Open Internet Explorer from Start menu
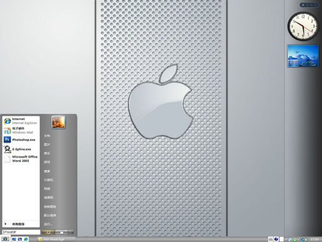 click(21, 121)
